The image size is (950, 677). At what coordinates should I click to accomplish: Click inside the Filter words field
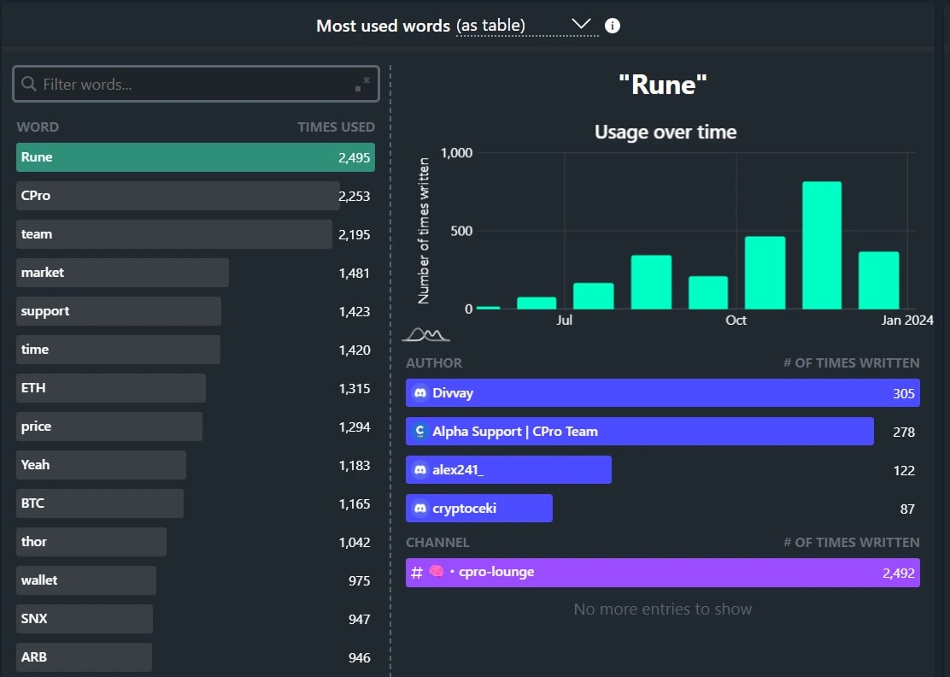(171, 83)
